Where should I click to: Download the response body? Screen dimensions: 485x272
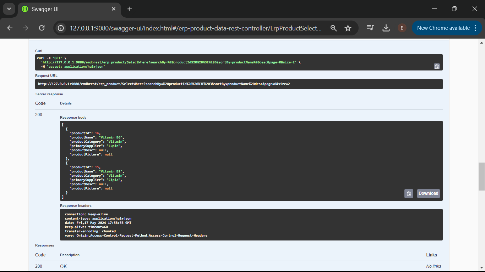[428, 193]
